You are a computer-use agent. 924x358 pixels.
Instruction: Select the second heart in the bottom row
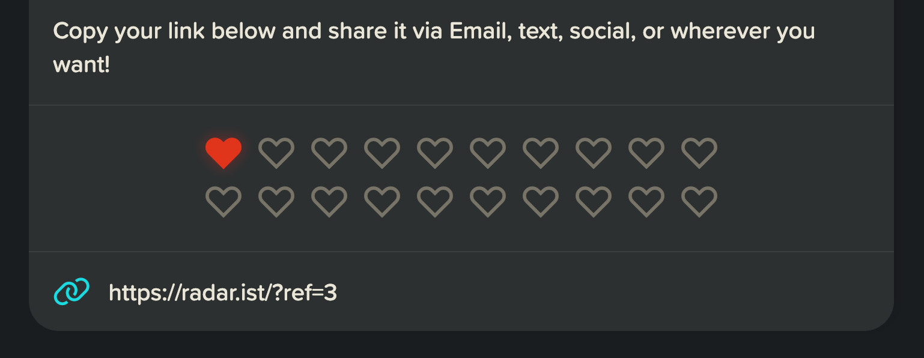tap(276, 202)
